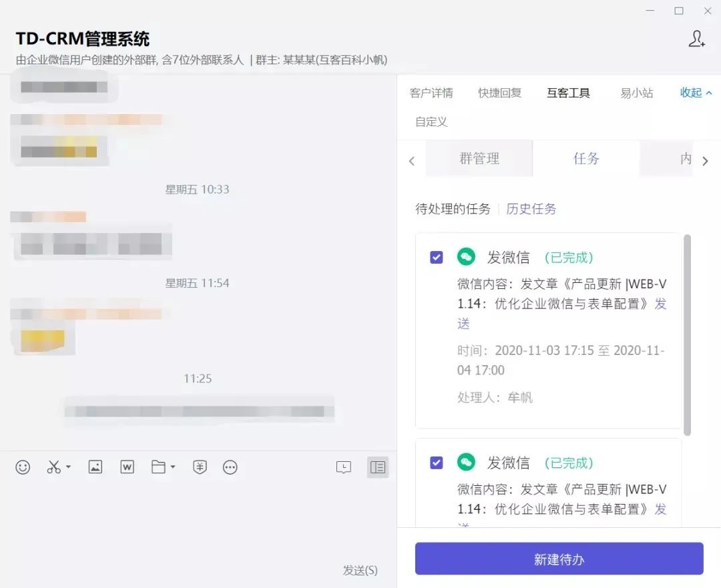Open more options ellipsis icon
Screen dimensions: 721x588
(230, 467)
